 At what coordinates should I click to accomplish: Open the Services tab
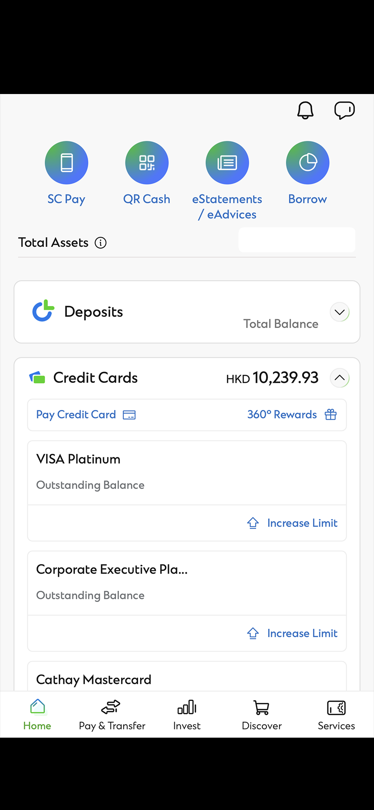(337, 715)
